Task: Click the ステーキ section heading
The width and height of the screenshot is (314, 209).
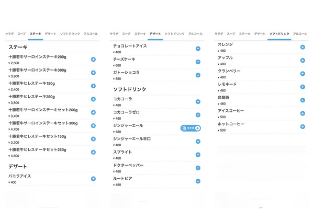Action: click(18, 47)
